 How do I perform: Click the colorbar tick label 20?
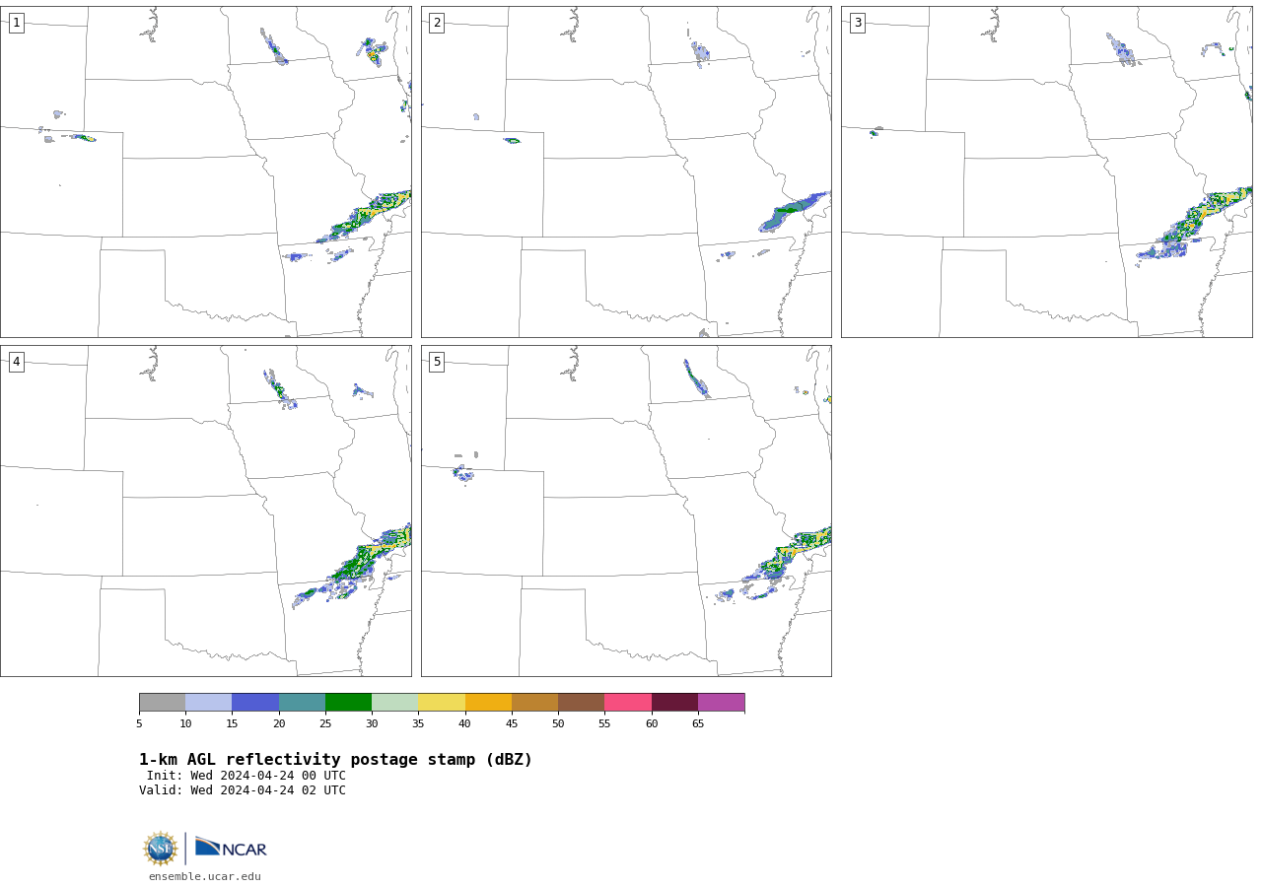(279, 724)
